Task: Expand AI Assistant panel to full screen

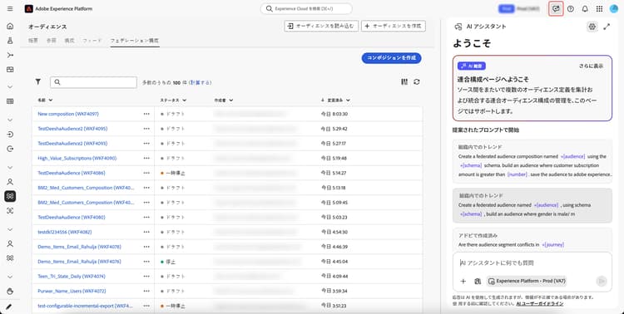Action: tap(607, 27)
